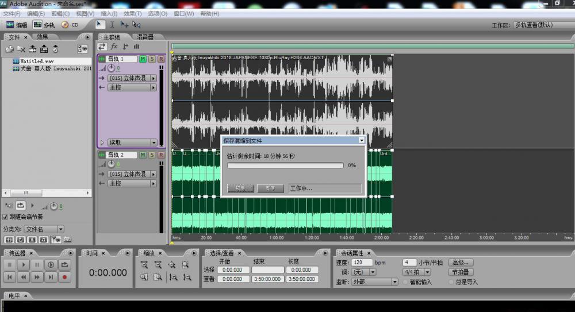Click 暂停 button in save dialog
575x312 pixels.
[x=271, y=188]
